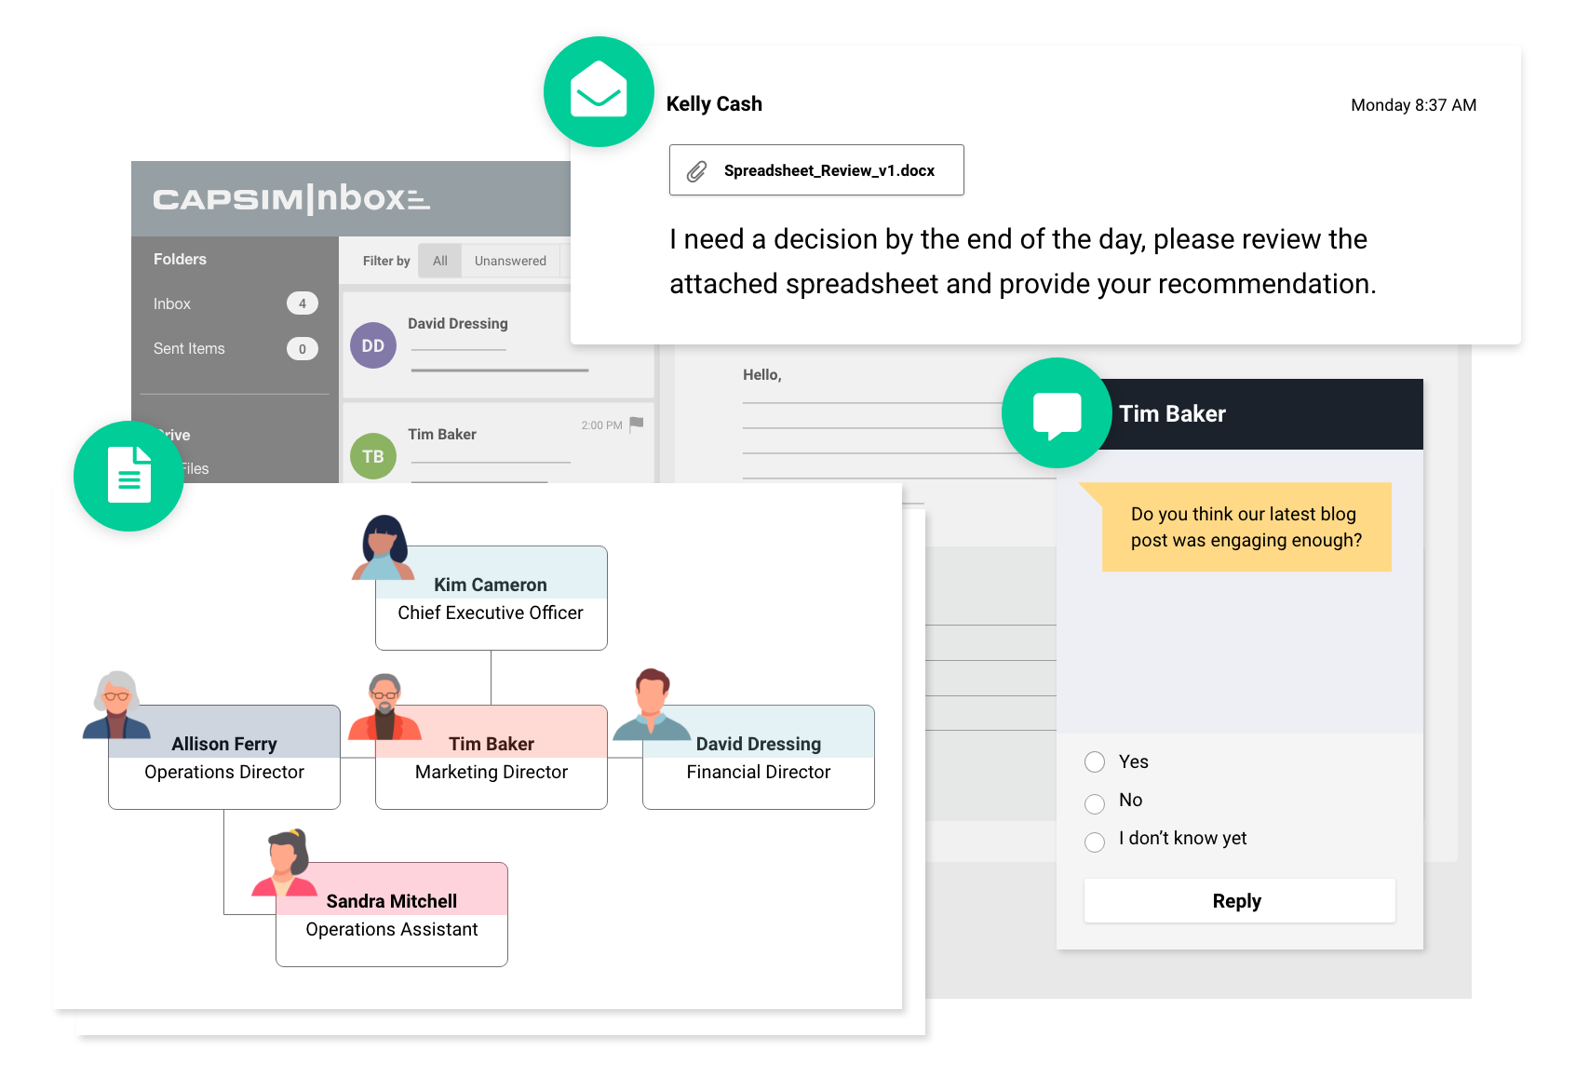
Task: Open David Dressing's DD avatar circle
Action: pos(373,344)
